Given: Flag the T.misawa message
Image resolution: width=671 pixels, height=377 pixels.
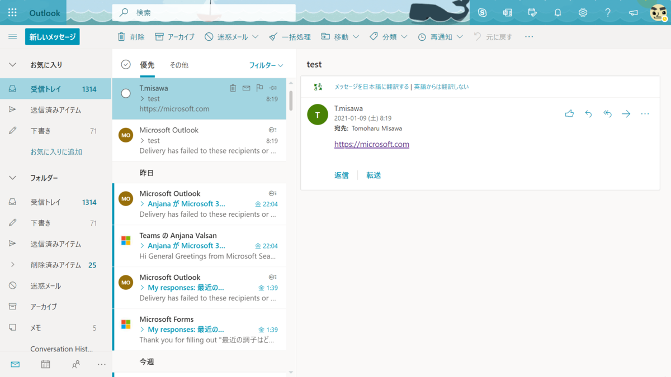Looking at the screenshot, I should [259, 88].
